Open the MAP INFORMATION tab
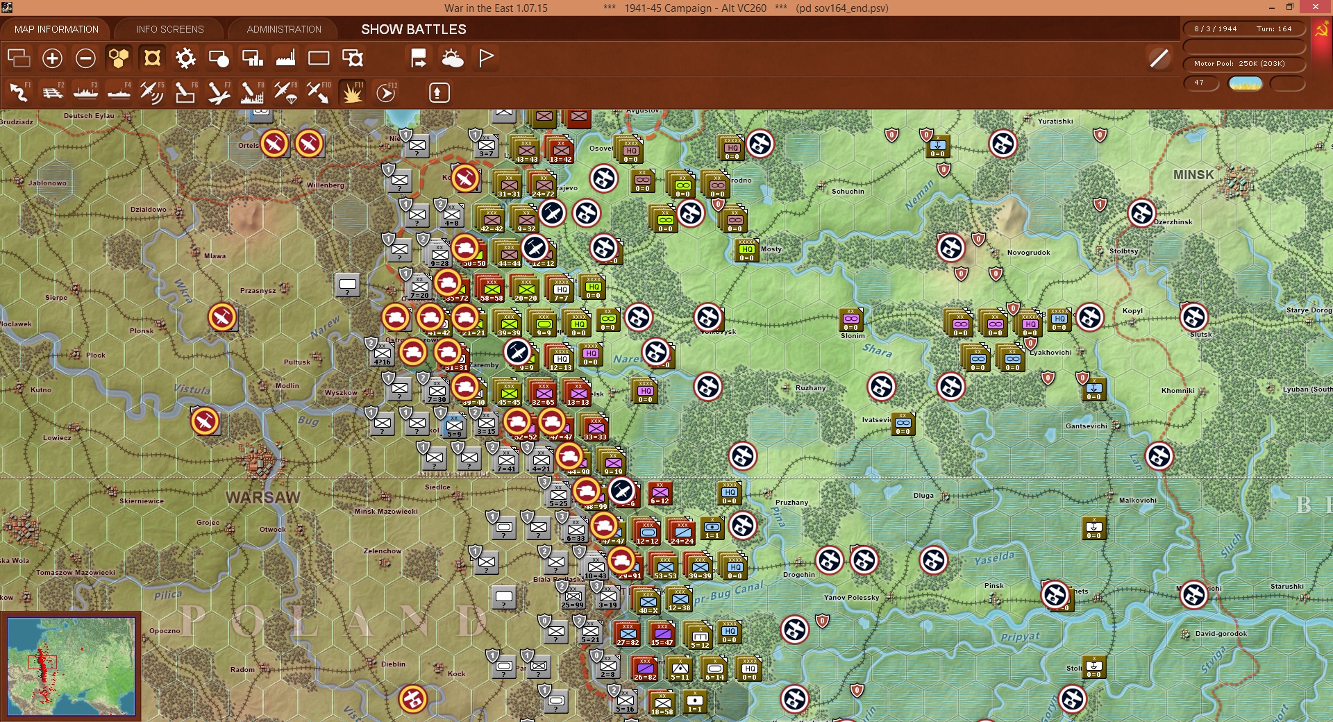 (56, 29)
